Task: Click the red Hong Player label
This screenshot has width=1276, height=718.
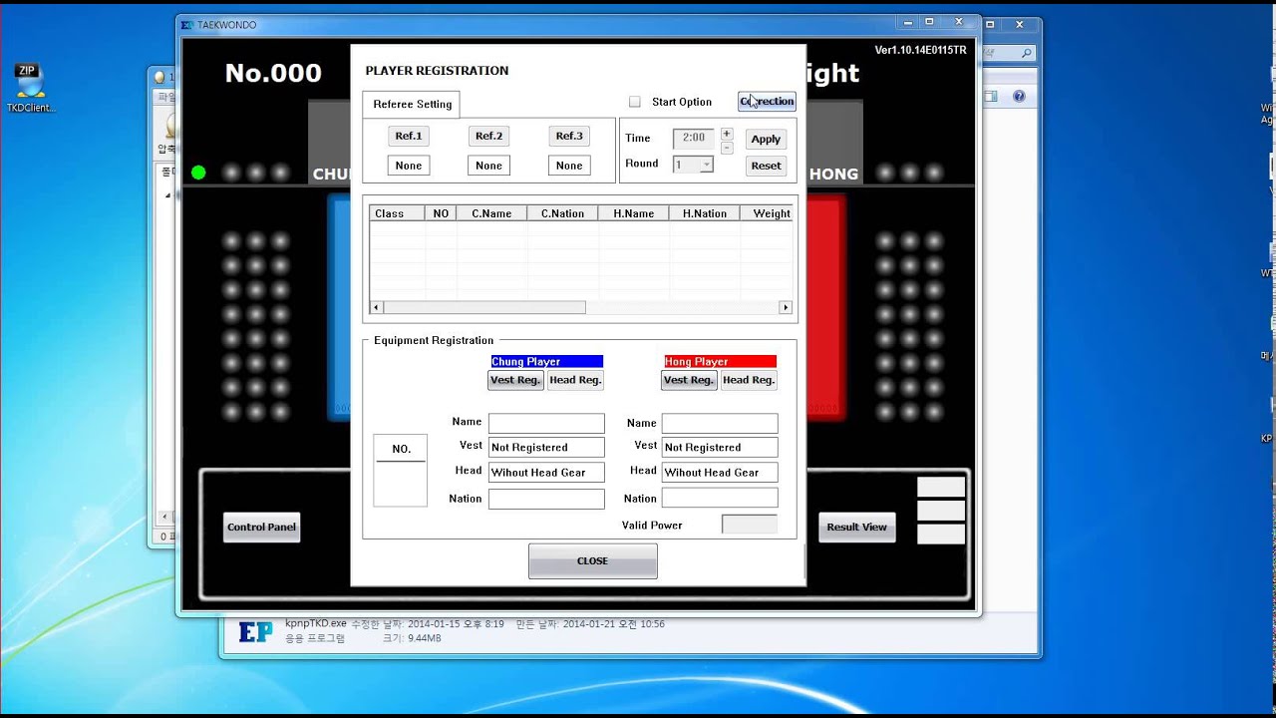Action: click(720, 361)
